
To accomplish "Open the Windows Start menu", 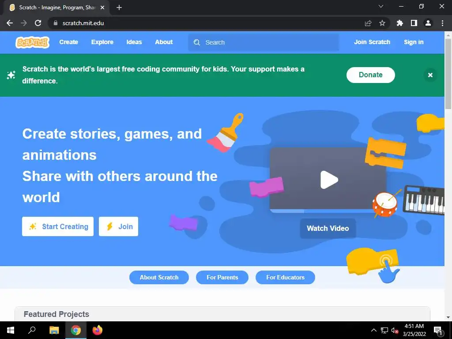I will click(11, 330).
